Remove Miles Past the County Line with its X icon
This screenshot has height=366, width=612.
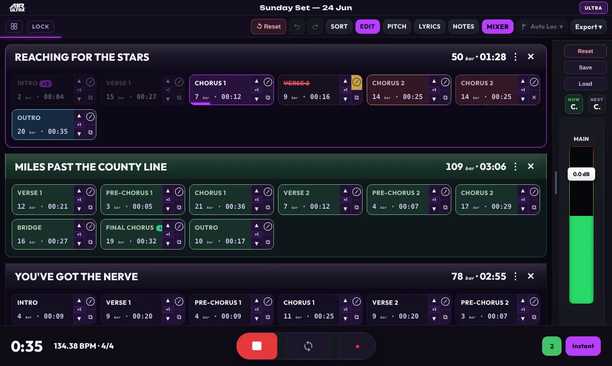[x=531, y=166]
